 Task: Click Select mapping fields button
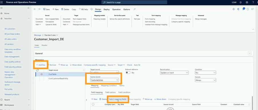coord(118,99)
